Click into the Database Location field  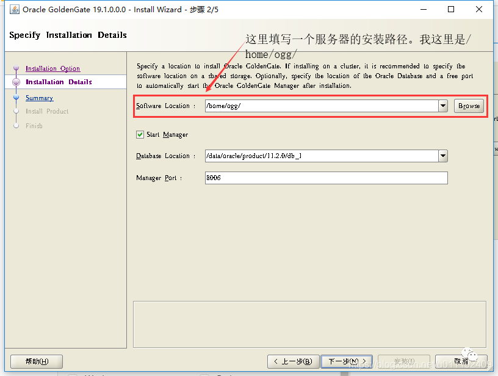point(322,156)
